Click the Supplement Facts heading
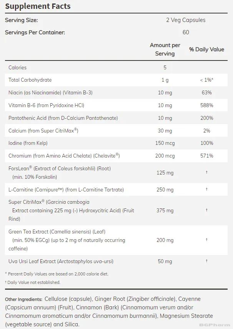This screenshot has width=233, height=329. pos(38,7)
